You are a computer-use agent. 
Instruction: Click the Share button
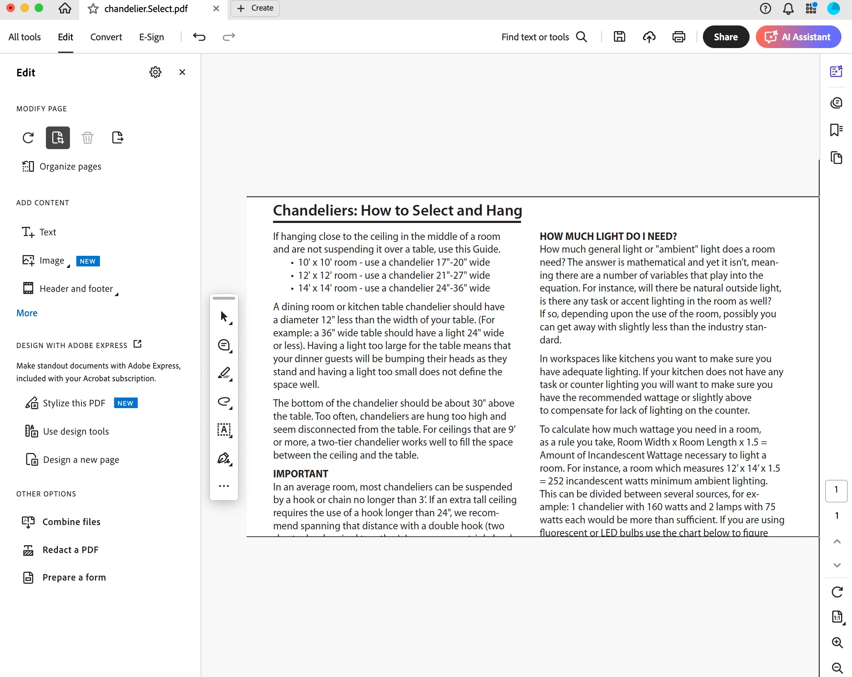pos(726,37)
